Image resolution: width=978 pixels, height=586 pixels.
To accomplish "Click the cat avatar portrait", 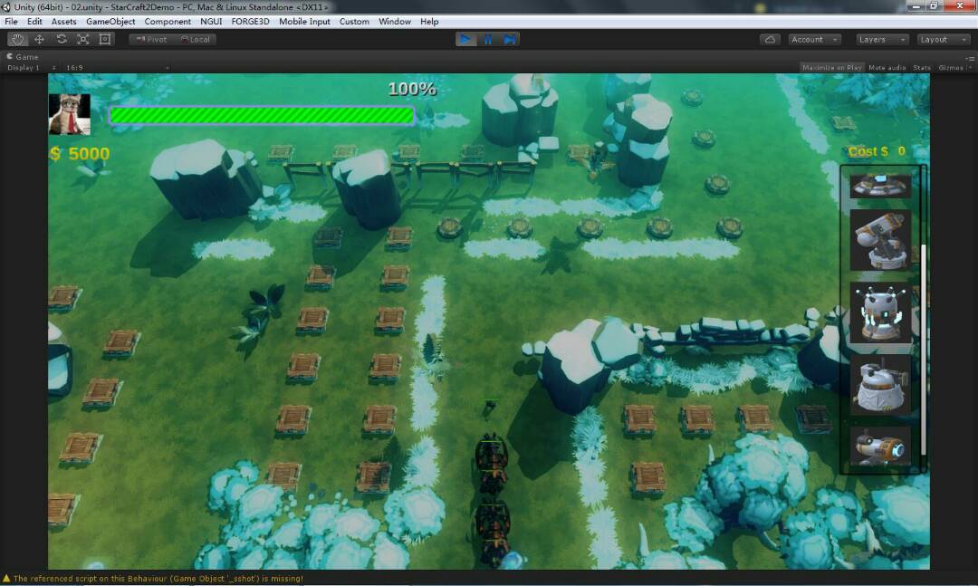I will tap(69, 114).
